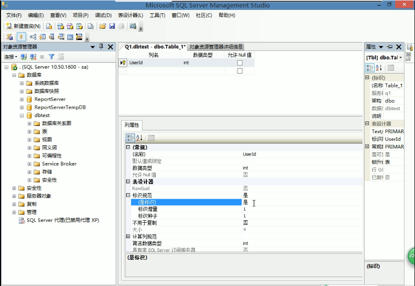The width and height of the screenshot is (415, 286).
Task: Open the 属性 panel window position arrow
Action: pos(381,47)
